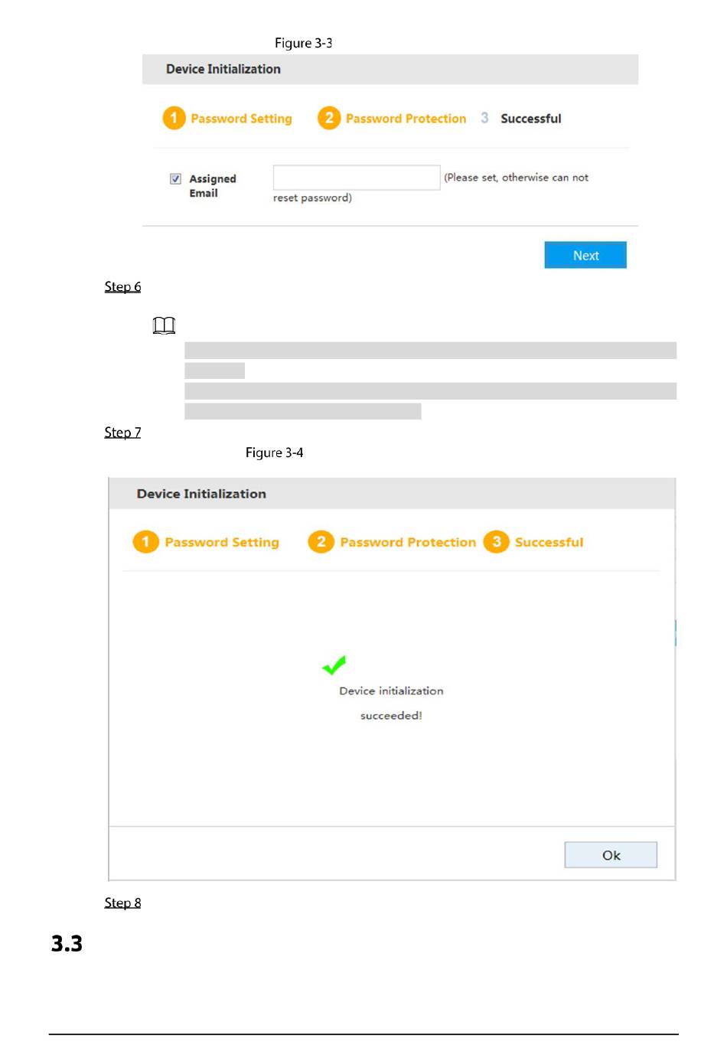Select Password Protection step in first dialog
Screen dimensions: 727x1048
pos(406,119)
